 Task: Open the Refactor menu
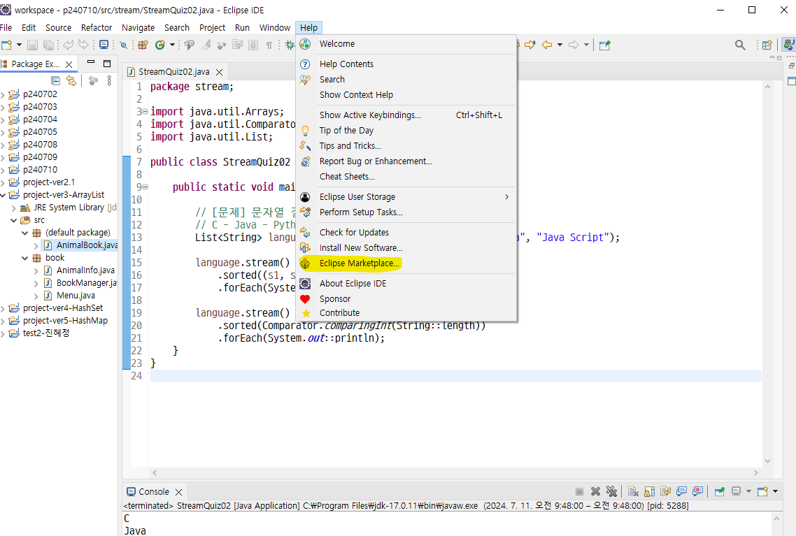tap(97, 27)
